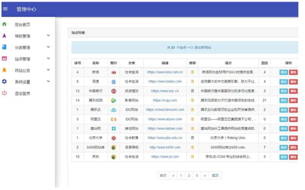Screen dimensions: 305x190
Task: Expand the 站点管理 submenu
Action: pos(48,59)
